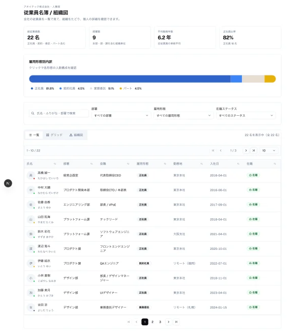
Task: Switch to the 一覧 list view tab
Action: pos(34,135)
